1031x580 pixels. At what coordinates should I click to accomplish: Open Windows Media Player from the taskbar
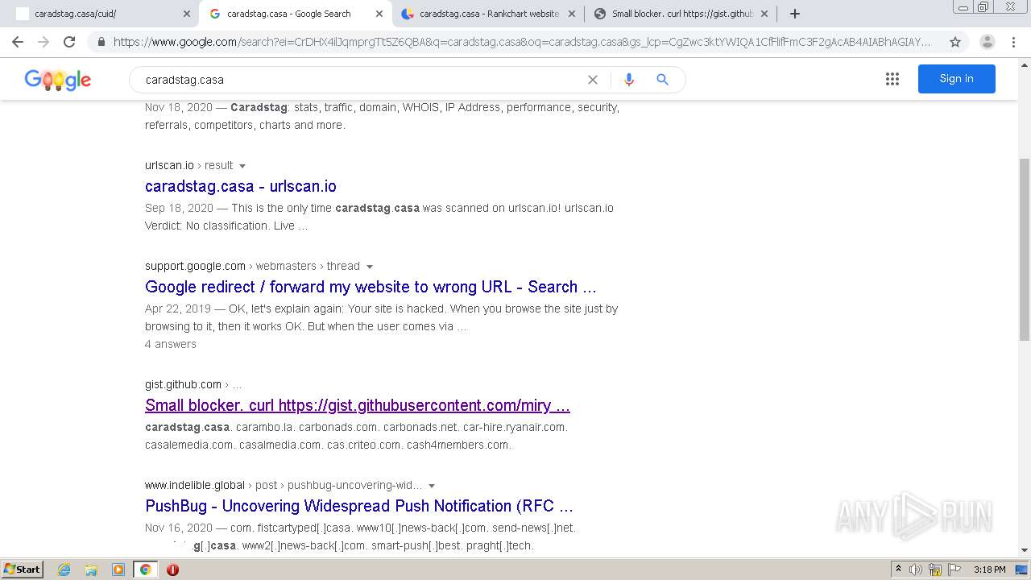118,570
